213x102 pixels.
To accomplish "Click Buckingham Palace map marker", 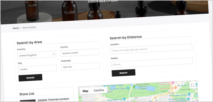I will click(189, 94).
